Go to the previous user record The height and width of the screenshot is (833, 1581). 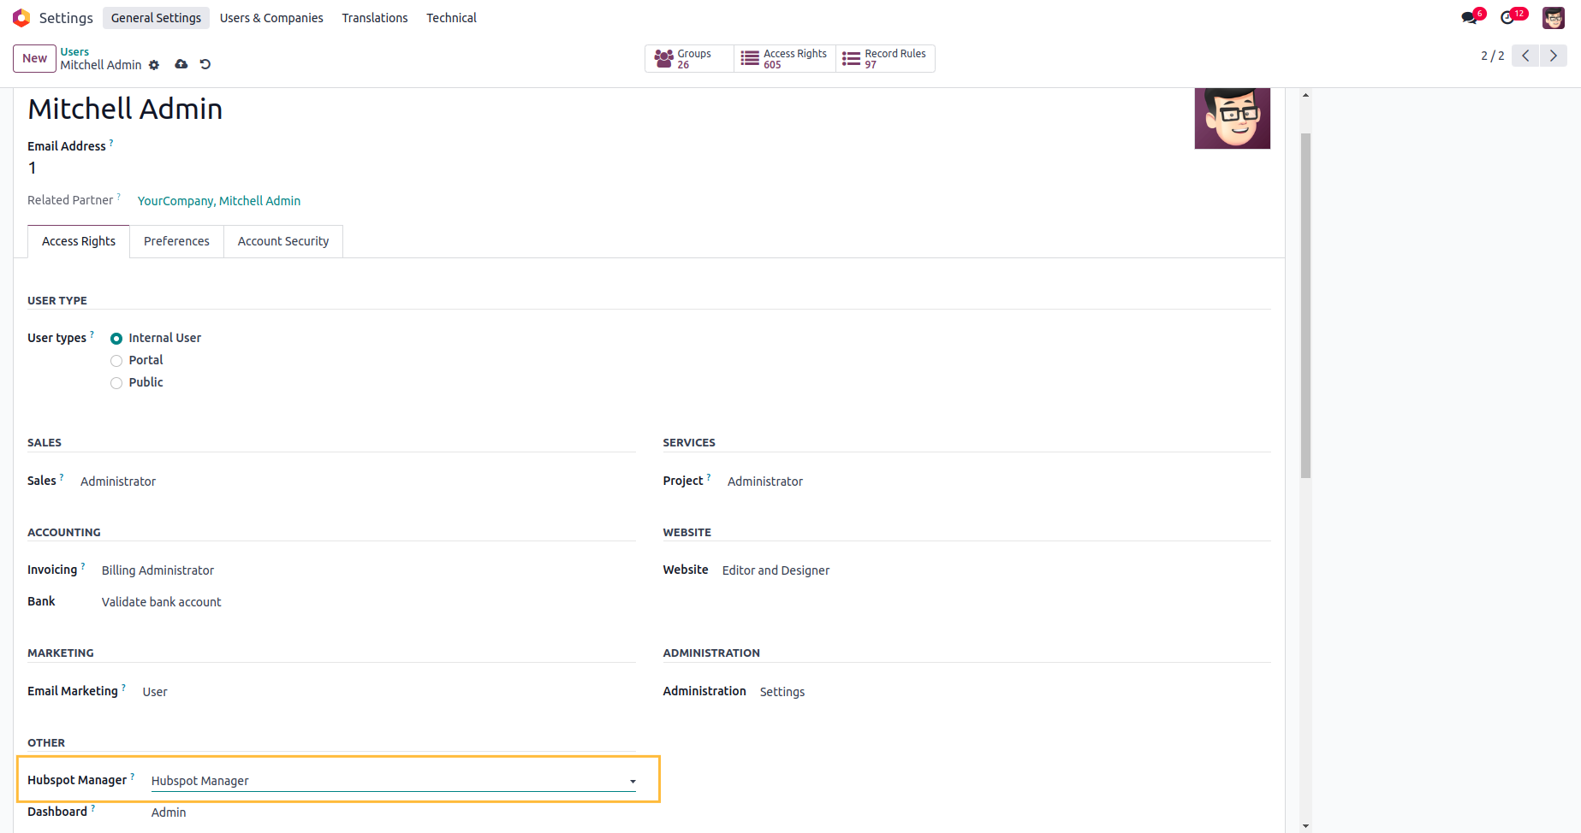(1525, 56)
